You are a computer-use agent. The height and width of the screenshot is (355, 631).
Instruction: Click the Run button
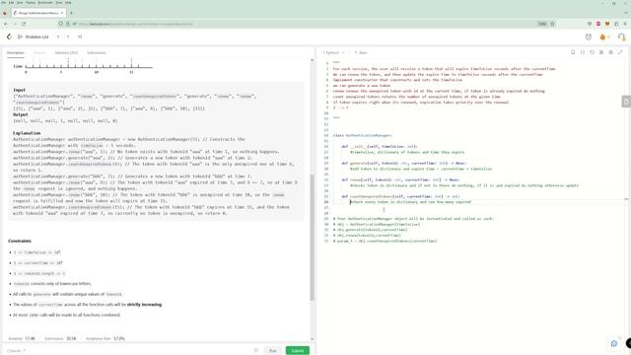[273, 351]
